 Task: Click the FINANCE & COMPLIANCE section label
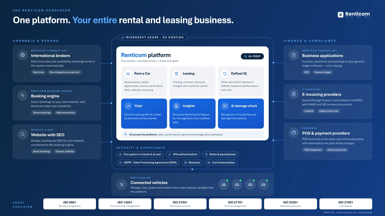(x=310, y=41)
